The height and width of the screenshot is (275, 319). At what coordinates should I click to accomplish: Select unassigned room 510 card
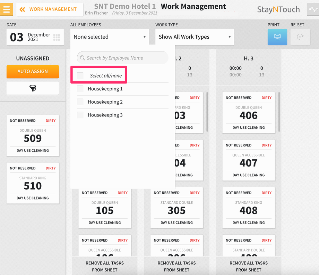(x=33, y=183)
